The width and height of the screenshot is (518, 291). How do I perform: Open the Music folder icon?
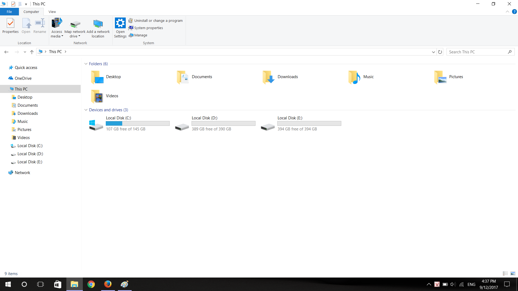[x=354, y=77]
